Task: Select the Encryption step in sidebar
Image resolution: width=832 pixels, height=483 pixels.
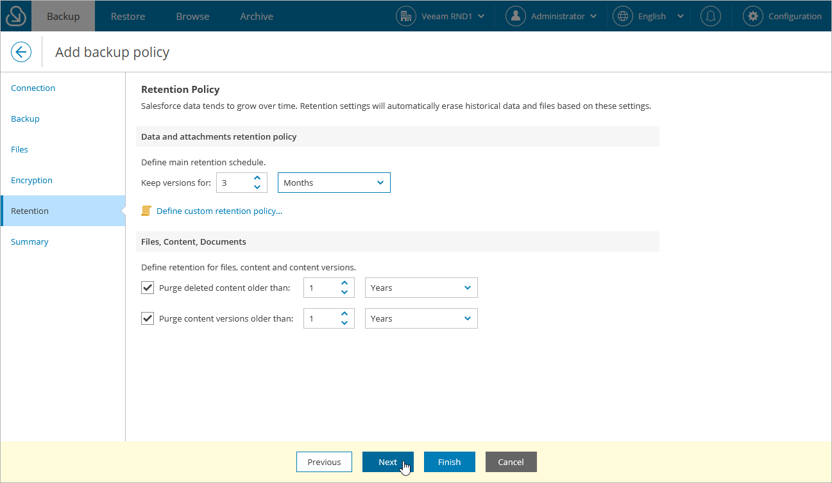Action: click(x=31, y=180)
